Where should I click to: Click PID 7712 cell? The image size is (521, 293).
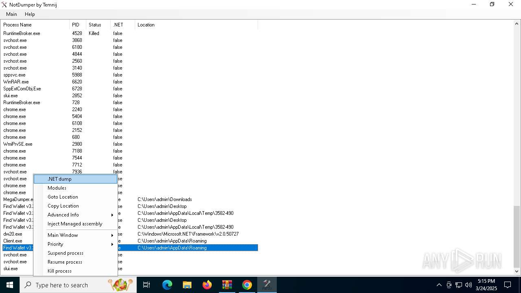coord(77,165)
